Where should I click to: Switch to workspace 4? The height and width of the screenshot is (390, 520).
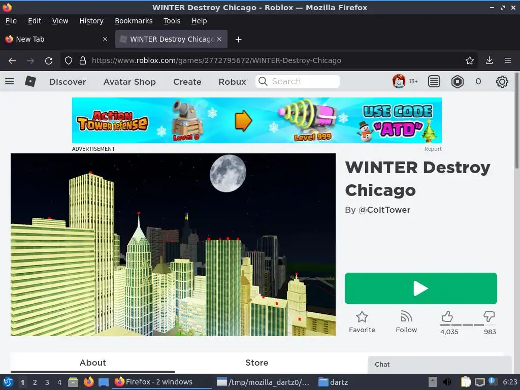point(59,382)
